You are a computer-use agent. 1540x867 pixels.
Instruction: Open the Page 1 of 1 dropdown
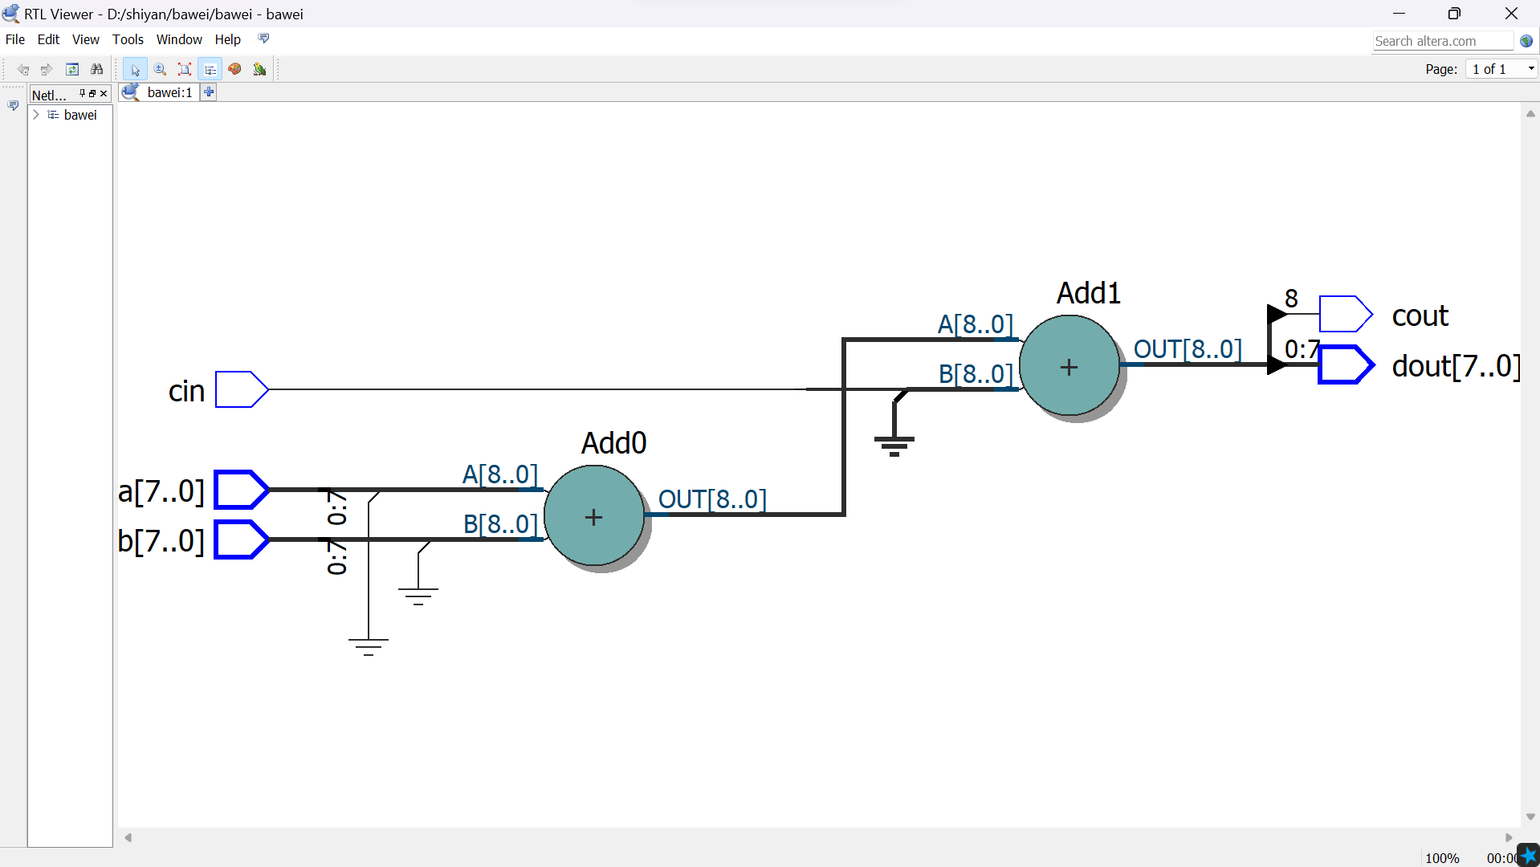click(1501, 69)
